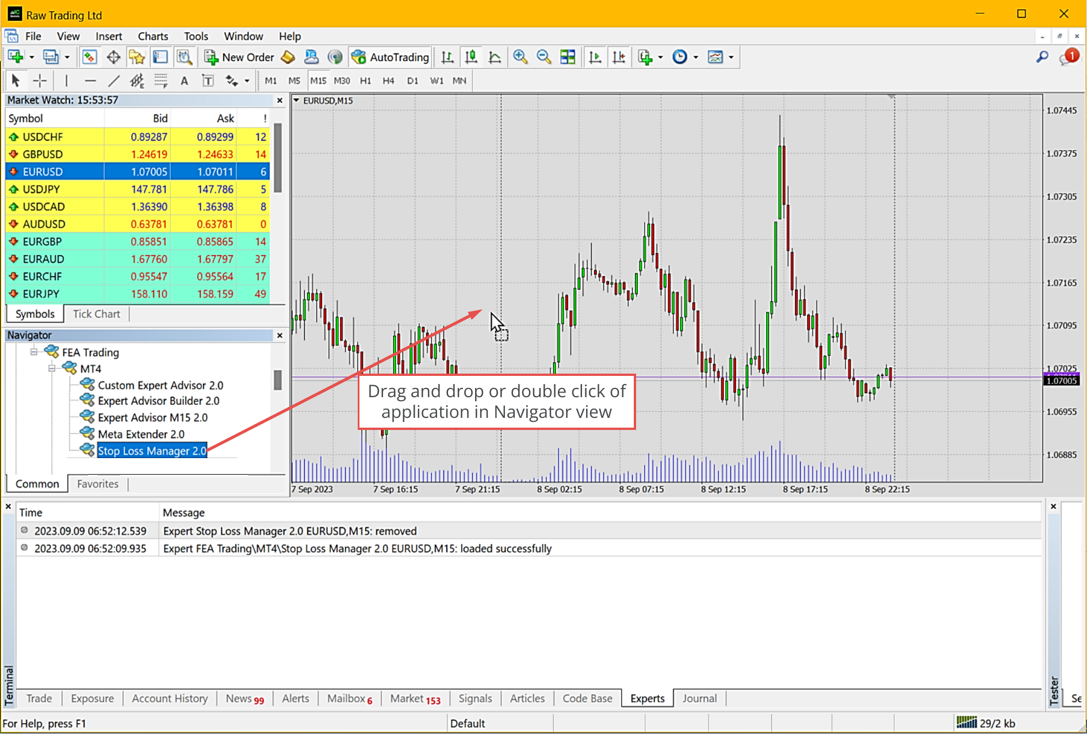
Task: Click the Navigator vertical scrollbar thumb
Action: coord(278,380)
